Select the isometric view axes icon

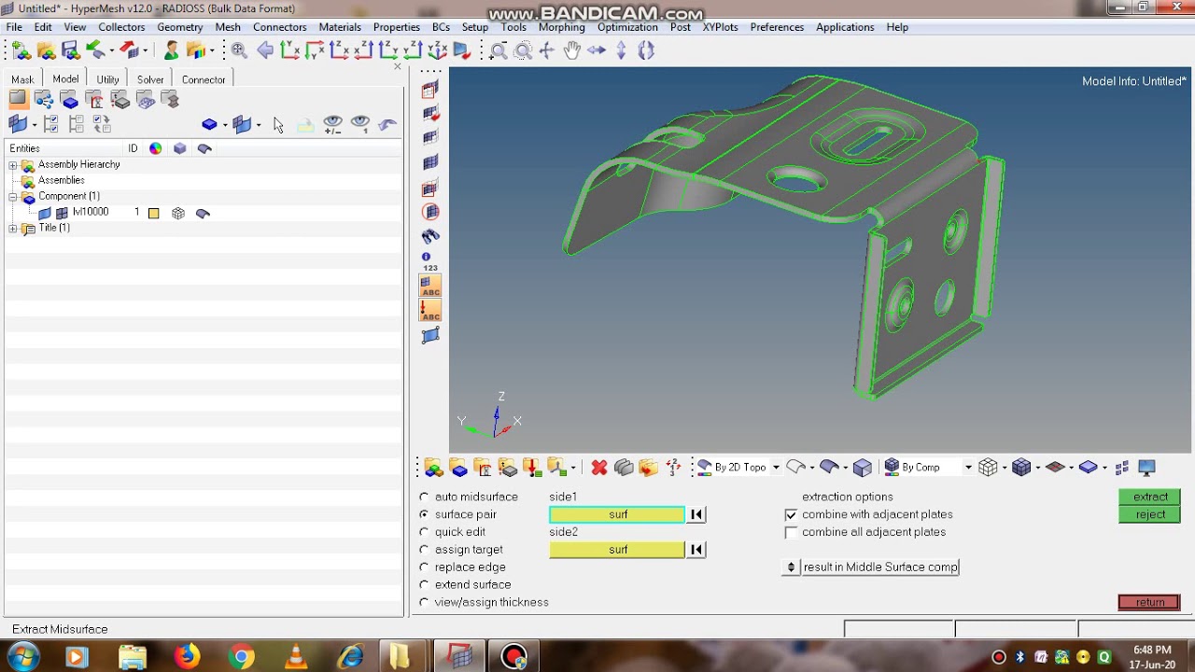click(x=437, y=50)
